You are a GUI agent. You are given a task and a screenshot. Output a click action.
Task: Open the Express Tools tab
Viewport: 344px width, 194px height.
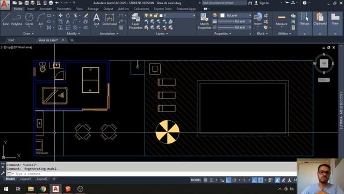[163, 9]
